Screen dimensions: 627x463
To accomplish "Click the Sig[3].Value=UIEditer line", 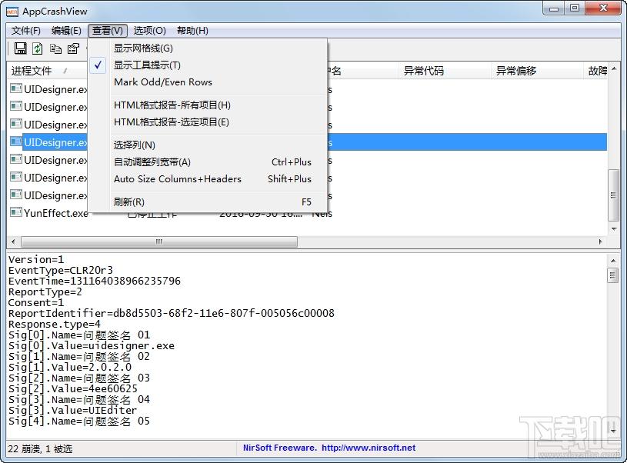I will pos(72,410).
